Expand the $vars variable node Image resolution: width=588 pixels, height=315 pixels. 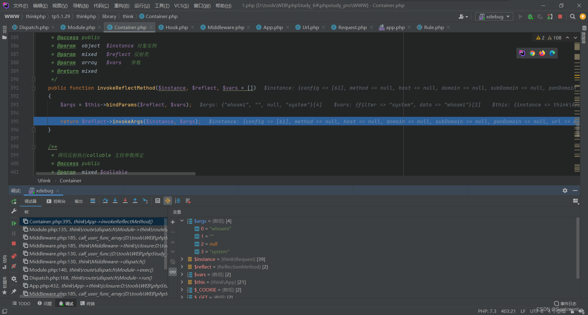coord(182,274)
